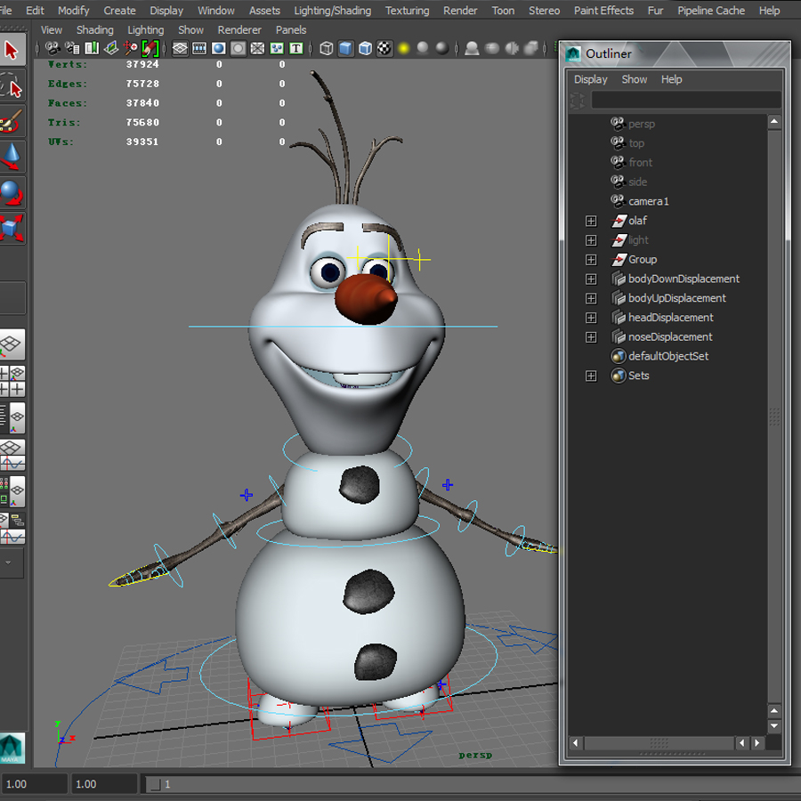Select the Move tool
801x801 pixels.
point(12,158)
